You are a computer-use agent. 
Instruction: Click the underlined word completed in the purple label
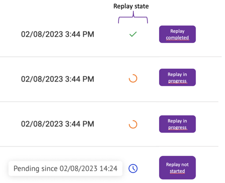pyautogui.click(x=178, y=38)
